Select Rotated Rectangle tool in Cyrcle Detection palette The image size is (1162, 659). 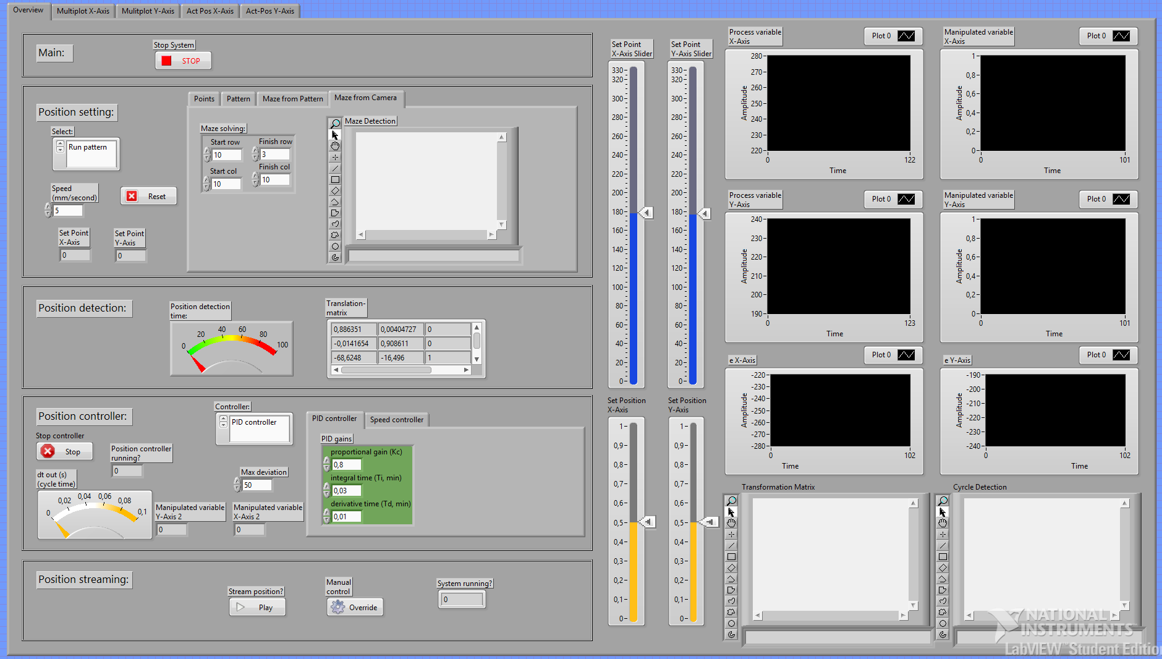(x=943, y=568)
